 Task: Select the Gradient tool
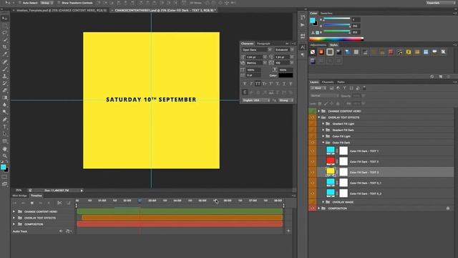(5, 97)
